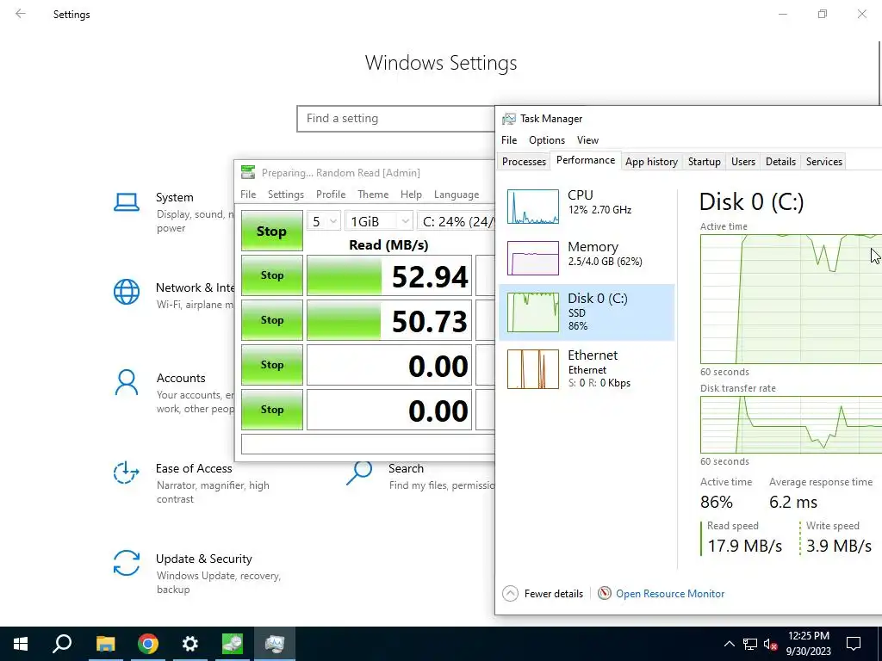
Task: Switch to the Processes tab
Action: (x=524, y=161)
